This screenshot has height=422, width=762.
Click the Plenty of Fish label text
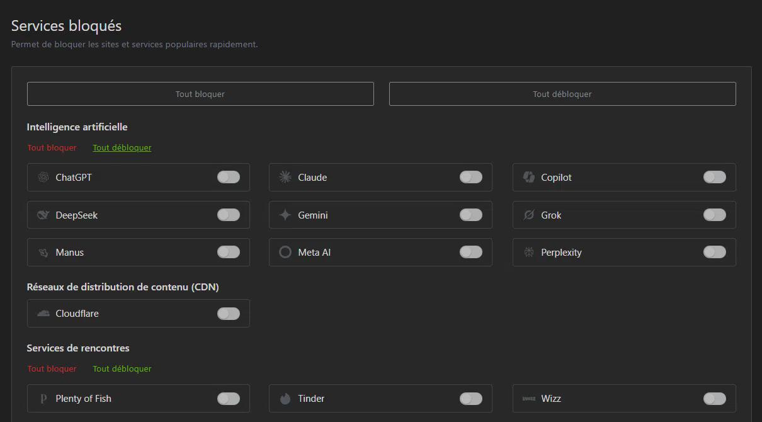click(x=83, y=399)
